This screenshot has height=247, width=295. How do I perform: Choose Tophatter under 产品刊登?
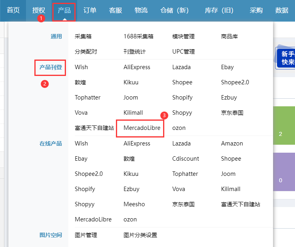[x=88, y=98]
